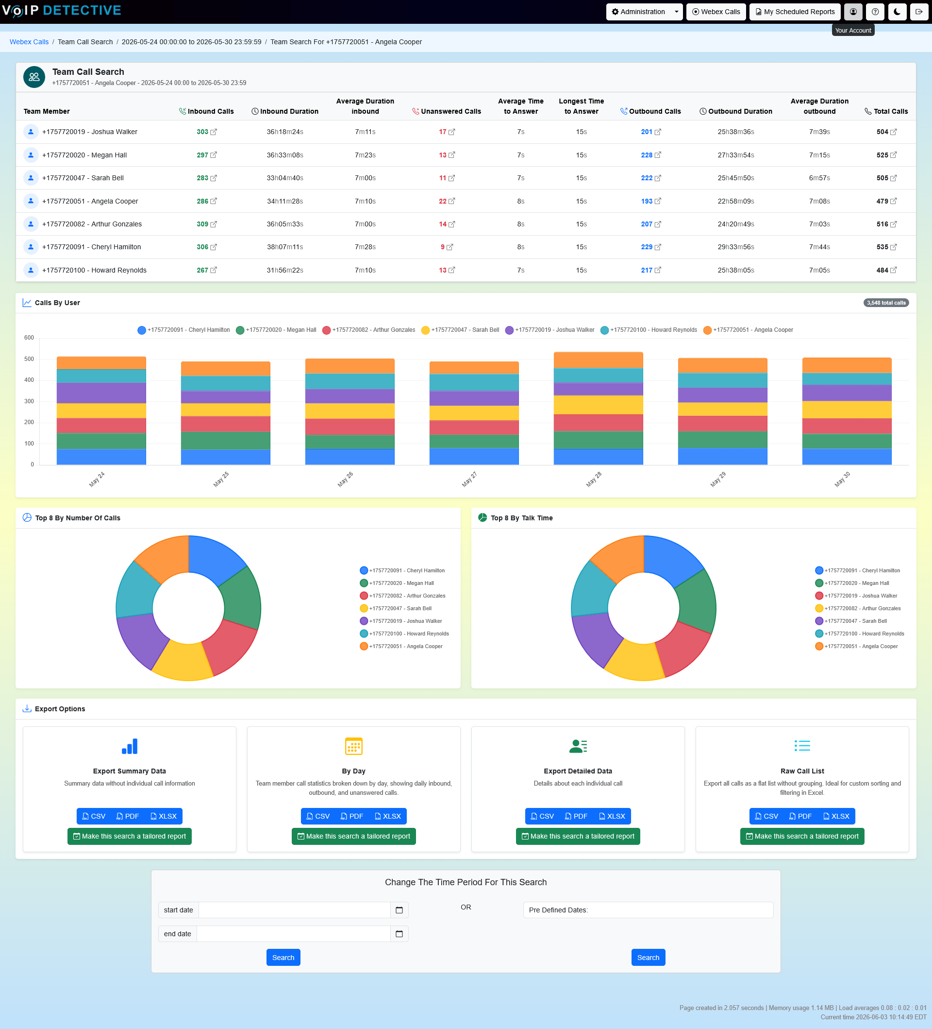Screen dimensions: 932x1029
Task: Follow the Webex Calls breadcrumb link
Action: pos(29,42)
